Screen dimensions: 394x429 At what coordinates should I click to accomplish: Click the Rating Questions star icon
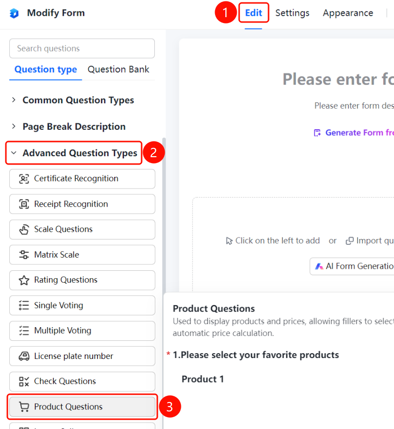pos(24,280)
